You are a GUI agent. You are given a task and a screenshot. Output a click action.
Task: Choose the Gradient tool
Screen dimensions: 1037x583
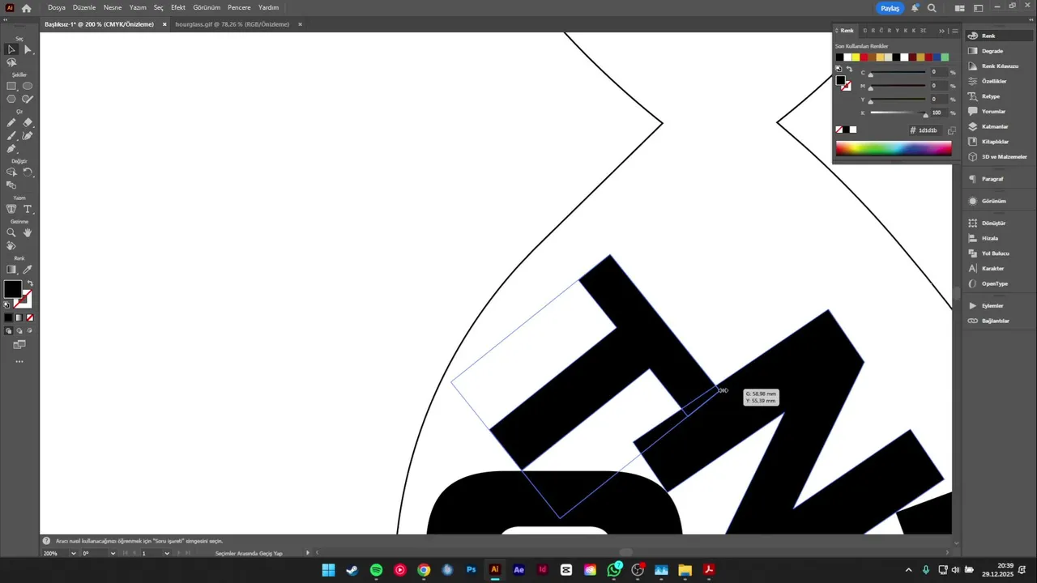11,270
